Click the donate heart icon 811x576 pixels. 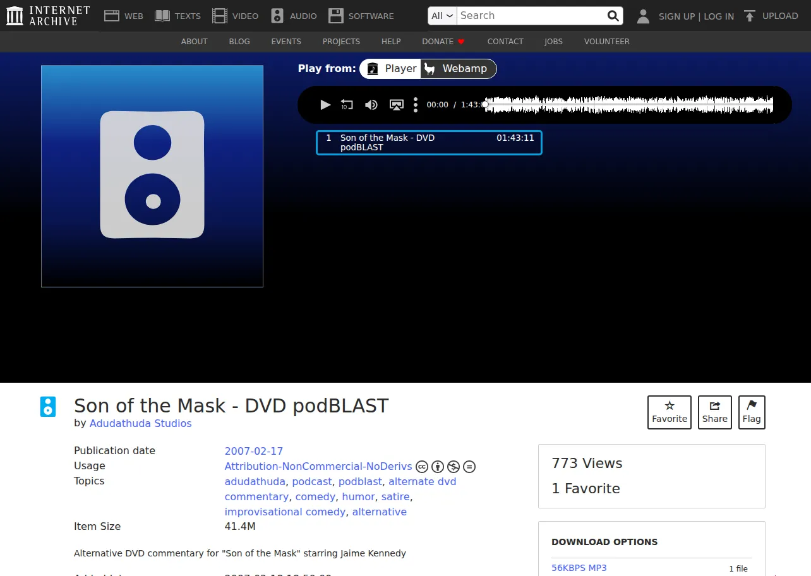pos(461,42)
